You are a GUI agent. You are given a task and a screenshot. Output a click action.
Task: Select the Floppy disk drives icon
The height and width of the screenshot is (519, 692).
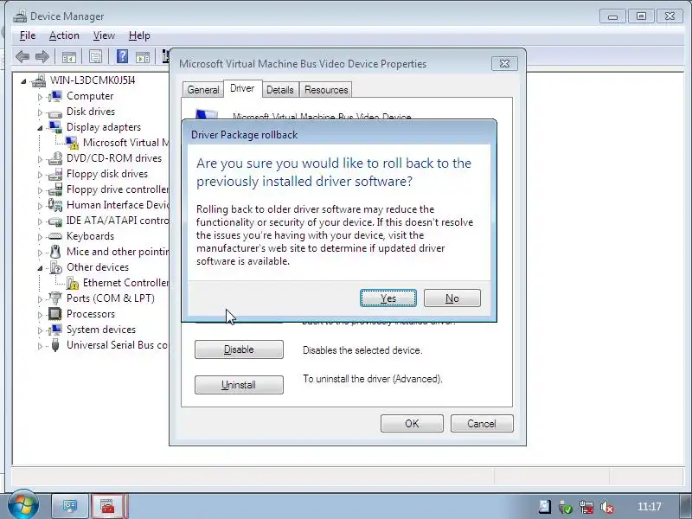pos(55,174)
